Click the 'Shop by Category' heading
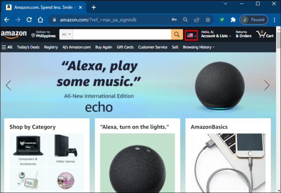281x193 pixels. pos(33,127)
